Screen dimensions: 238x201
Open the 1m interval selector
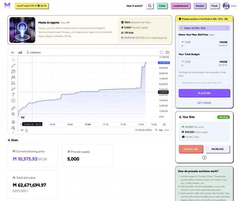pyautogui.click(x=13, y=52)
